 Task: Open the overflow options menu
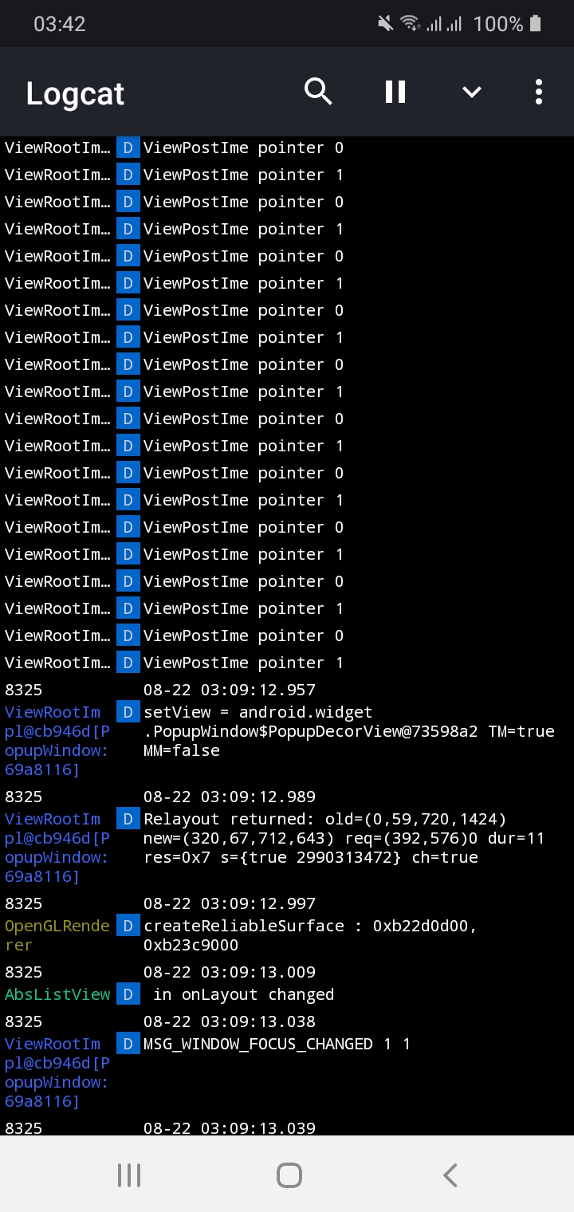[539, 92]
